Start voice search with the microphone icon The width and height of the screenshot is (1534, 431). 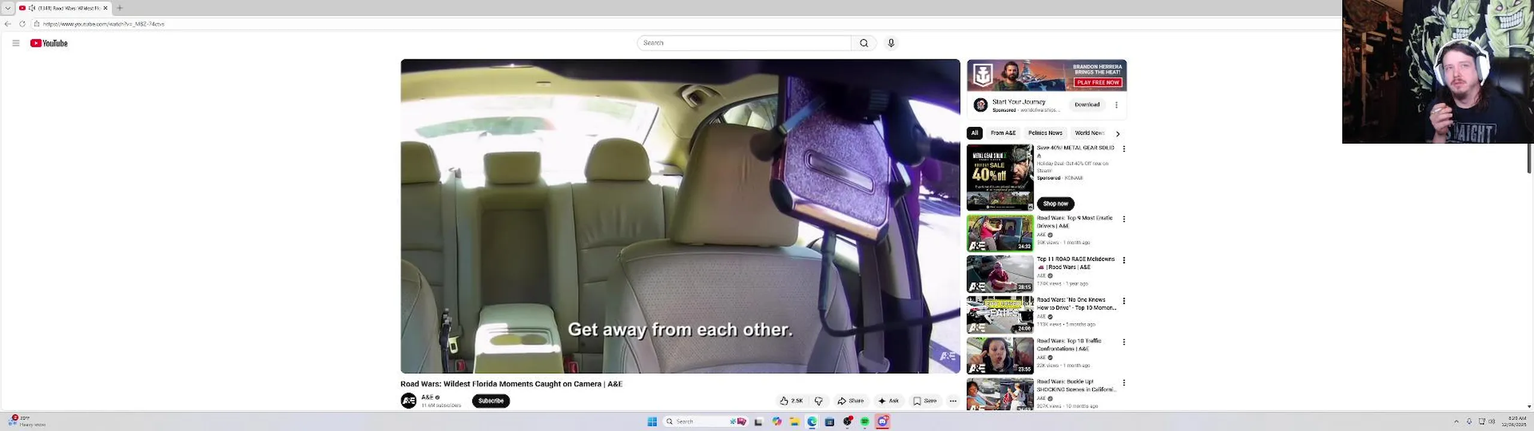click(x=891, y=43)
